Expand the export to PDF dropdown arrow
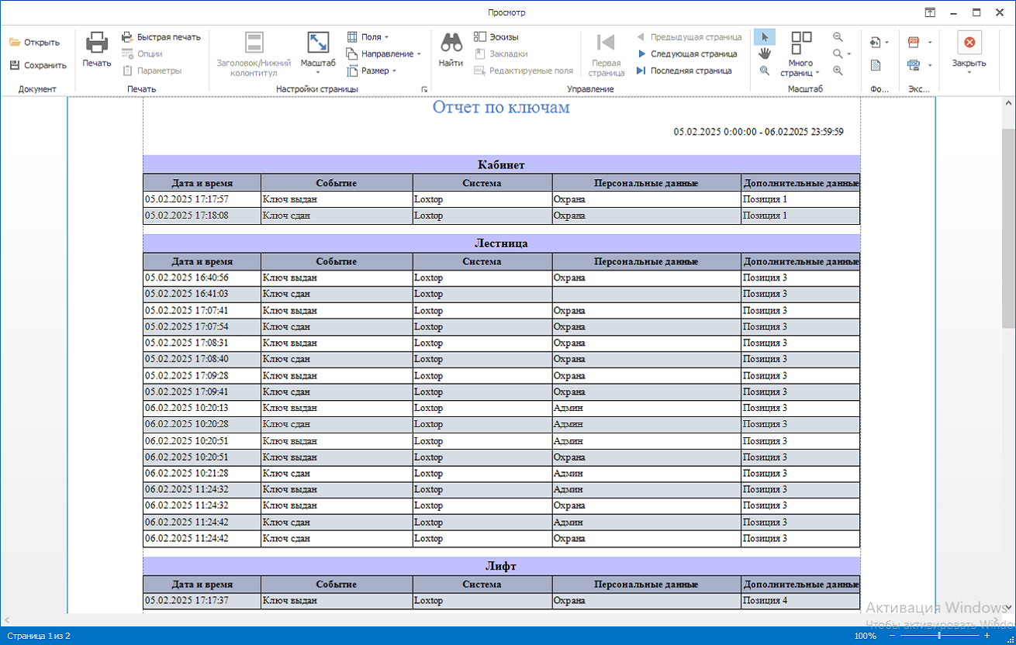Image resolution: width=1016 pixels, height=645 pixels. 930,43
